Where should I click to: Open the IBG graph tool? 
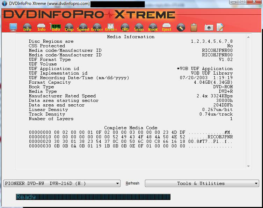[125, 27]
